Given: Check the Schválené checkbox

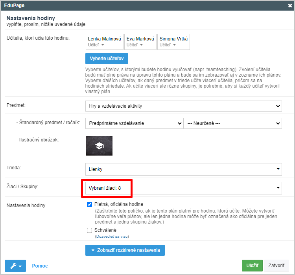Looking at the screenshot, I should click(89, 230).
